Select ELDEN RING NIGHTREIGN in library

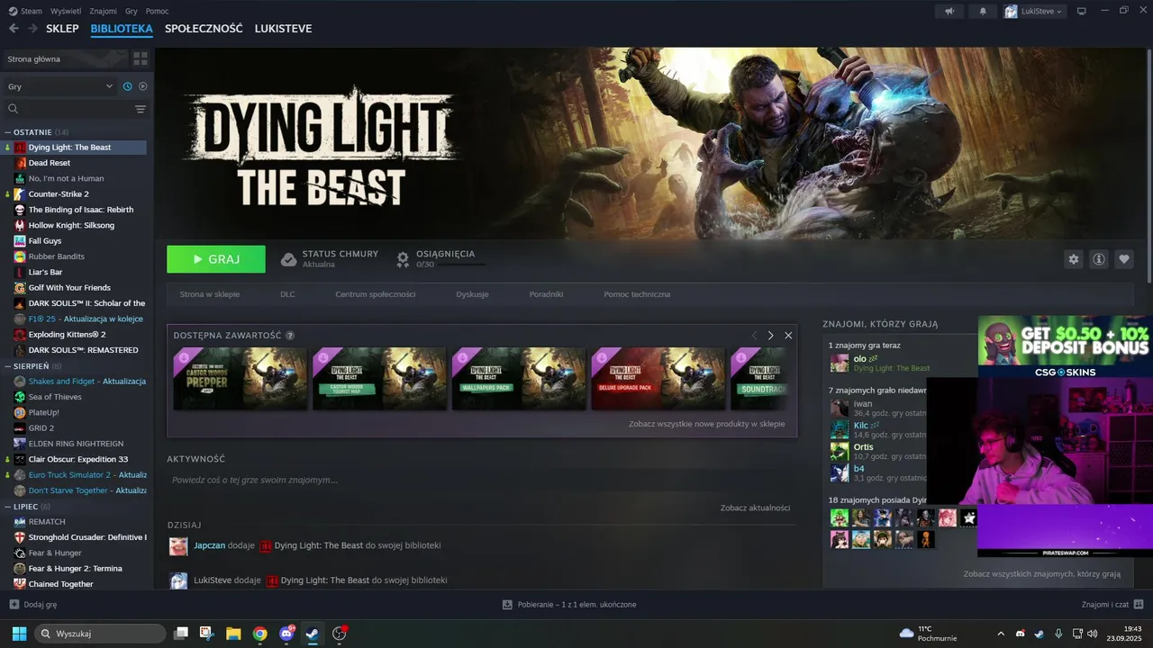click(77, 444)
